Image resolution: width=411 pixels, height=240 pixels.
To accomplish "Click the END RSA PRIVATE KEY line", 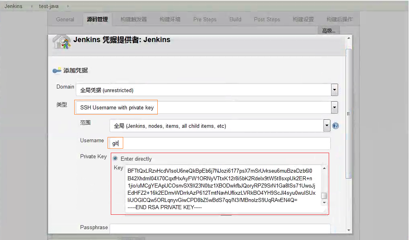I will (x=165, y=207).
